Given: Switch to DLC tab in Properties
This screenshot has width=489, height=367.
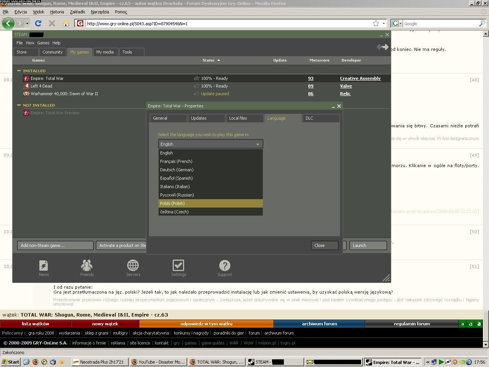Looking at the screenshot, I should click(x=321, y=118).
